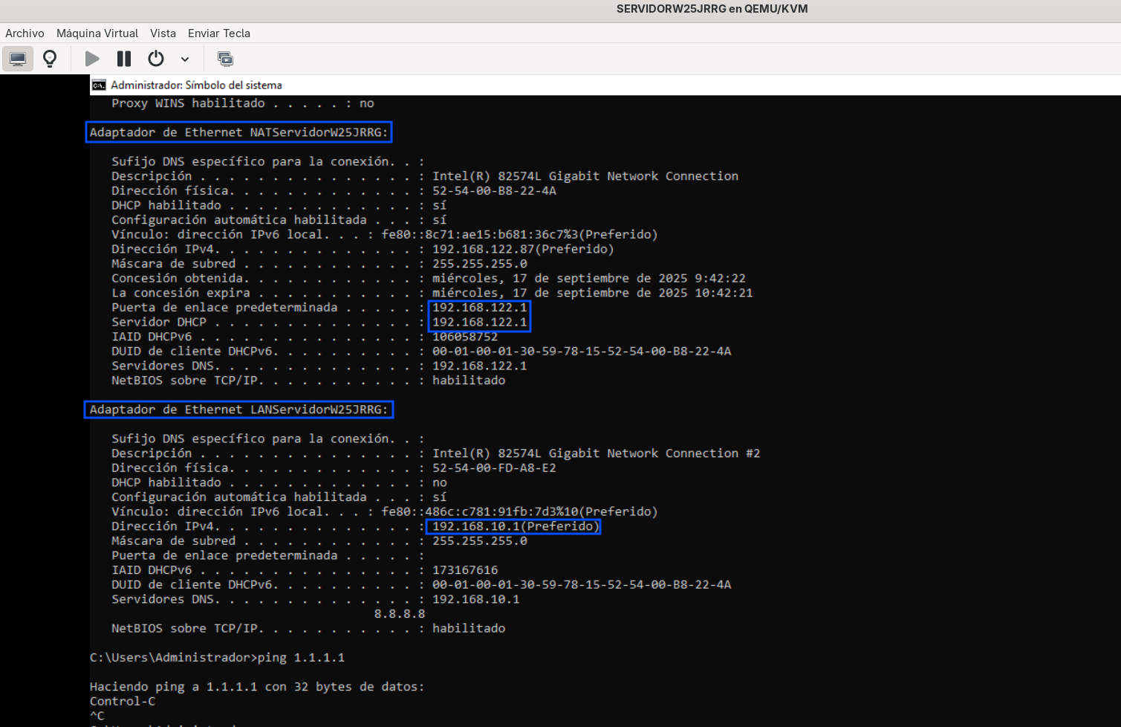
Task: Open the manage snapshots icon
Action: [x=225, y=59]
